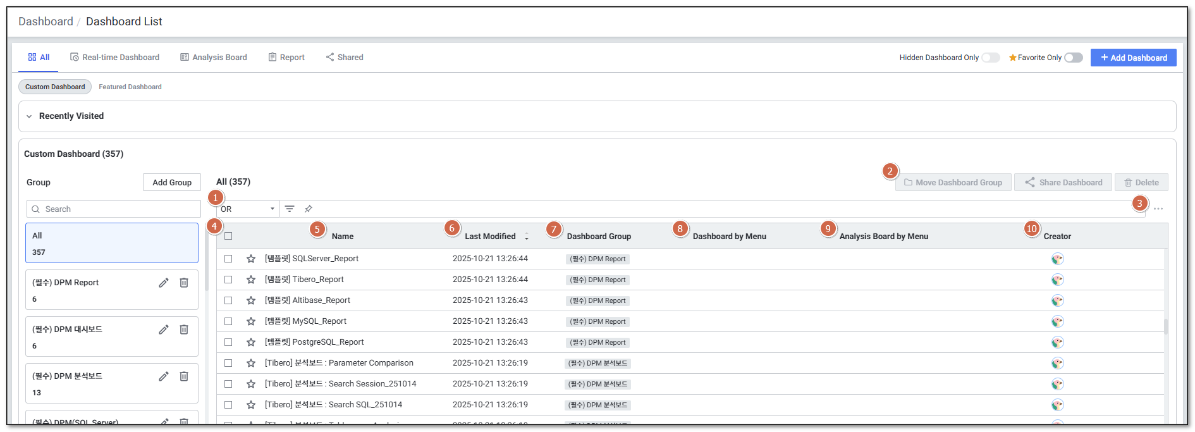Collapse the Recently Visited section
Viewport: 1195px width, 432px height.
click(x=29, y=116)
